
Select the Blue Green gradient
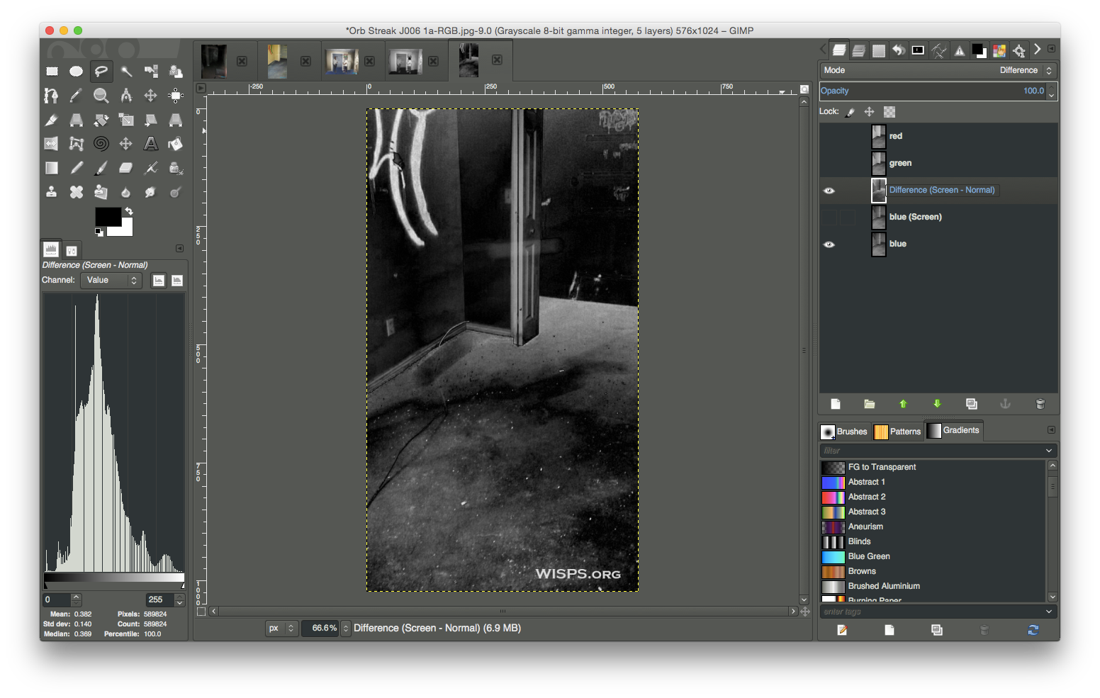(869, 556)
